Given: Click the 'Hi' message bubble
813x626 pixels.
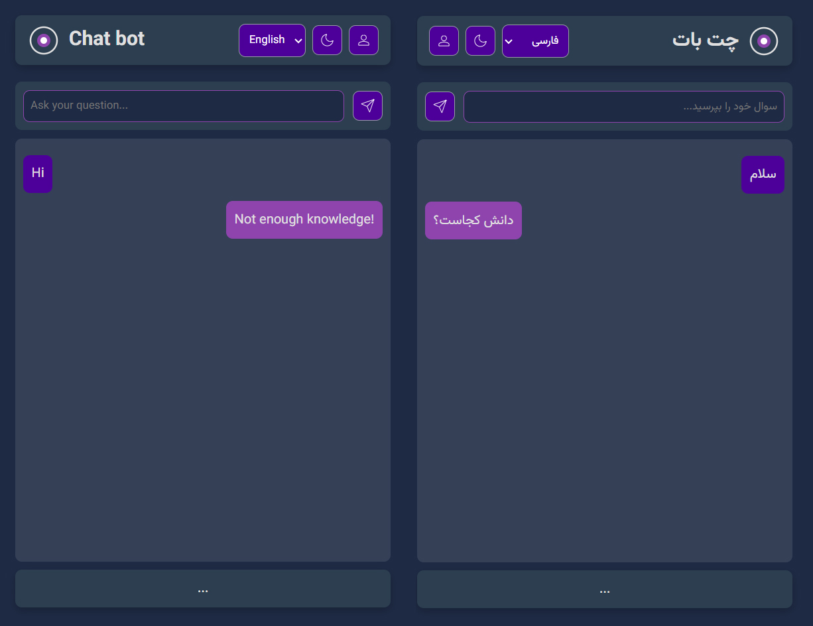Looking at the screenshot, I should (x=38, y=174).
